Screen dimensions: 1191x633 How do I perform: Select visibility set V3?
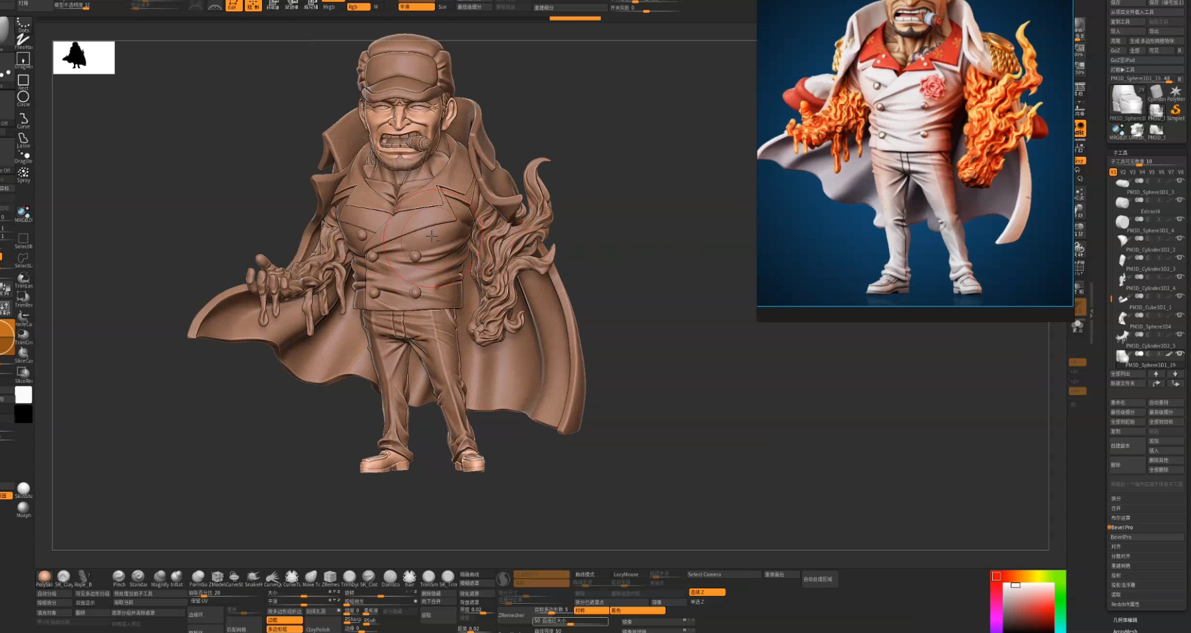click(x=1133, y=172)
